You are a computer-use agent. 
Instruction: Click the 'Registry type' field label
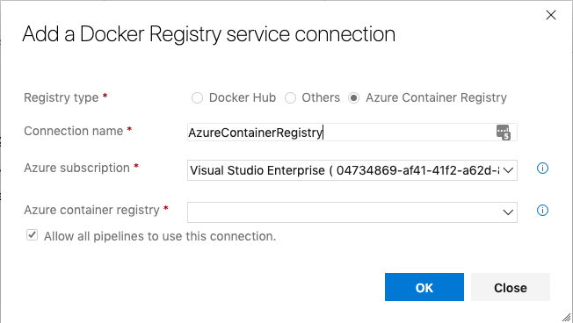coord(62,97)
